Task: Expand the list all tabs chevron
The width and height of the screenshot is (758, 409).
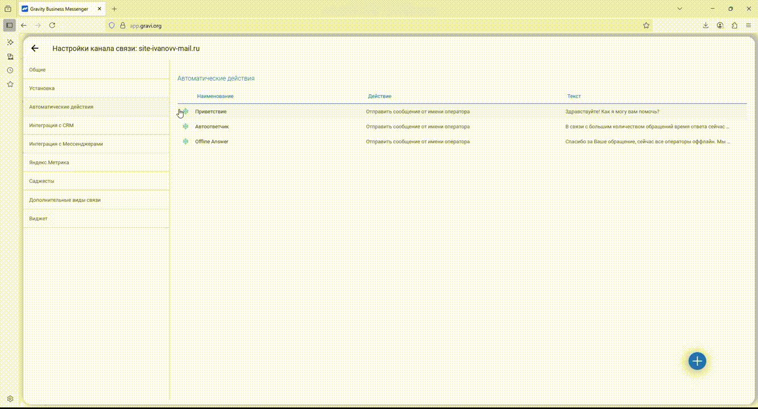Action: tap(680, 9)
